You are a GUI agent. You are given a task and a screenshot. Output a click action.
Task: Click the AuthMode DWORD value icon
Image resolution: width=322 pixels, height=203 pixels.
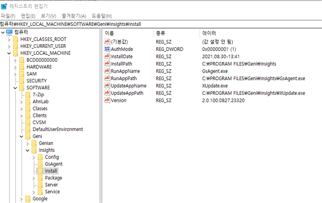(107, 49)
